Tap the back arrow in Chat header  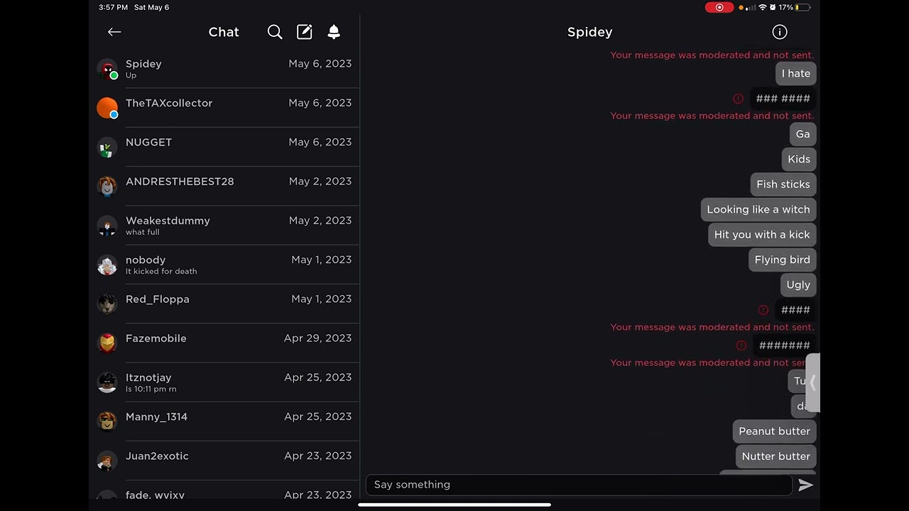pos(114,32)
